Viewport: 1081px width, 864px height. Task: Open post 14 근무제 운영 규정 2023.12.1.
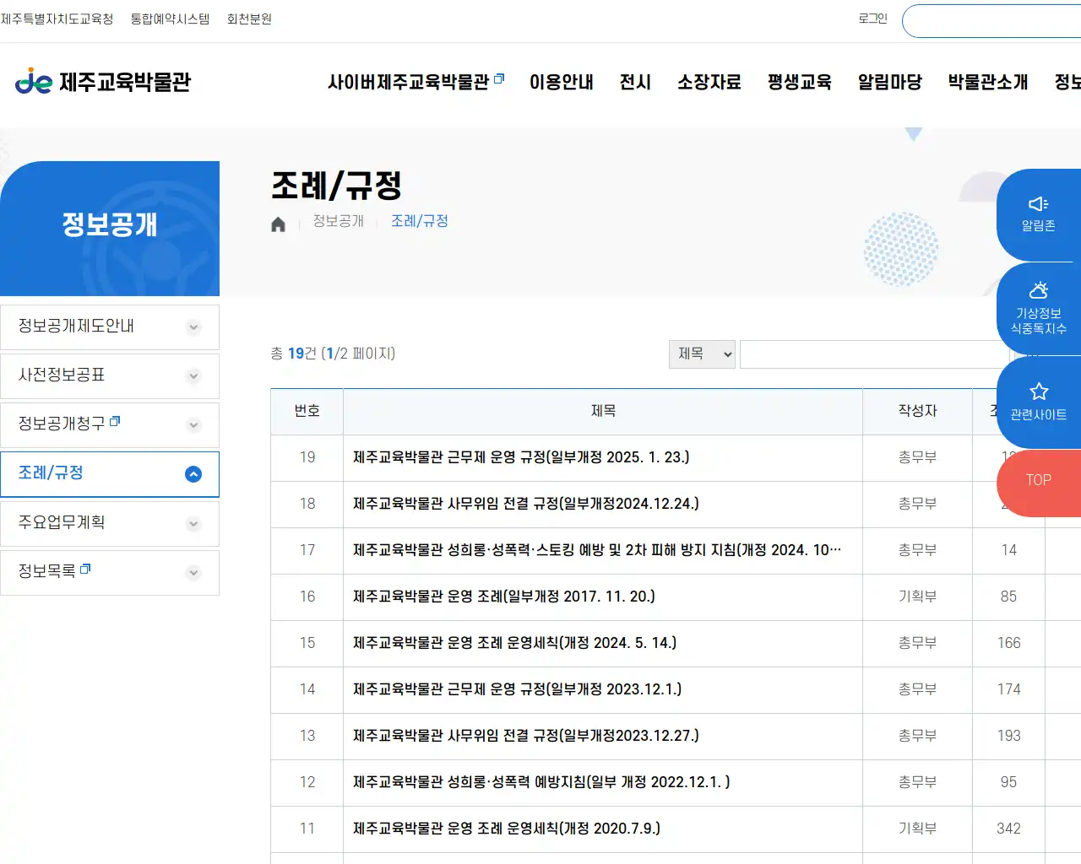(x=518, y=689)
